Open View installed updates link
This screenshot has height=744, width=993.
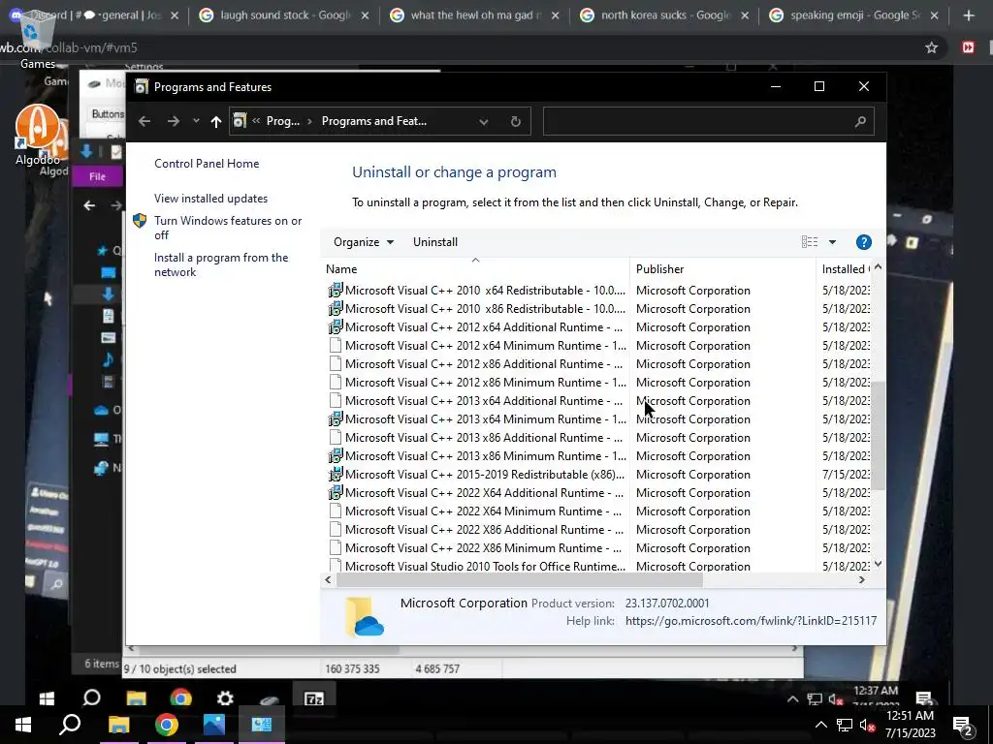pos(210,199)
